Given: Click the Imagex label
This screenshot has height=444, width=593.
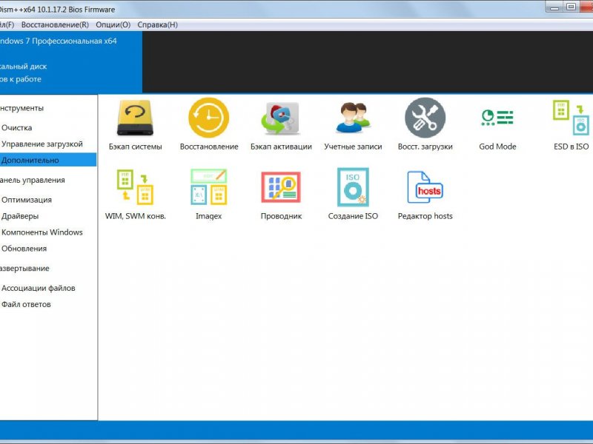Looking at the screenshot, I should [x=209, y=216].
